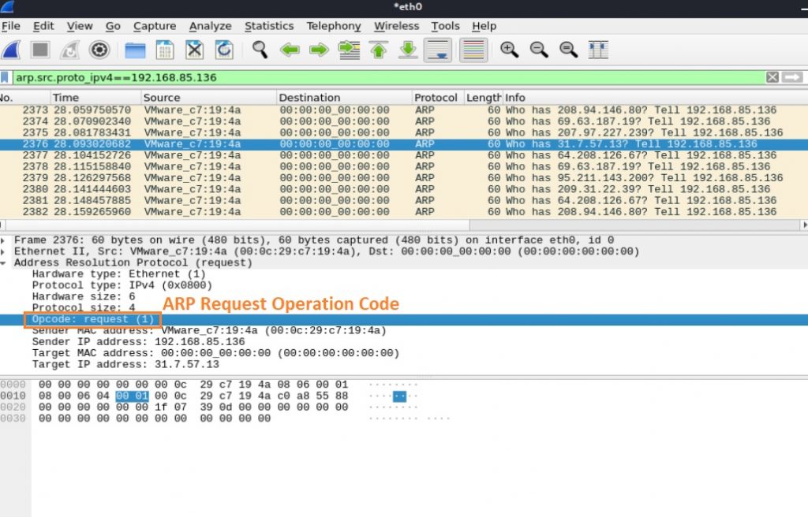Click the display filter input field

[x=388, y=77]
